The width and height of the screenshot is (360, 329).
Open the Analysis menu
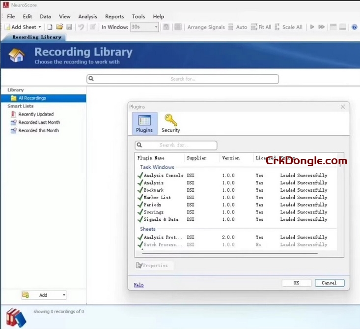pyautogui.click(x=87, y=17)
